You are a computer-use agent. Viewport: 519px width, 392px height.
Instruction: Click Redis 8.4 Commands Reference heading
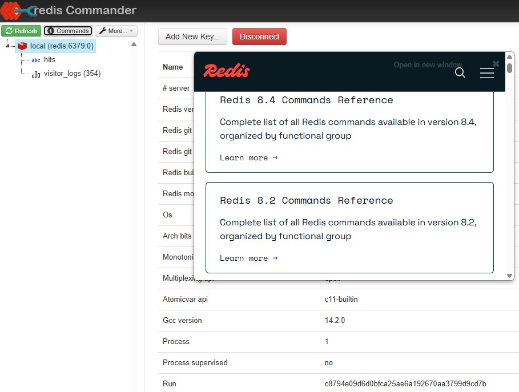pos(307,100)
